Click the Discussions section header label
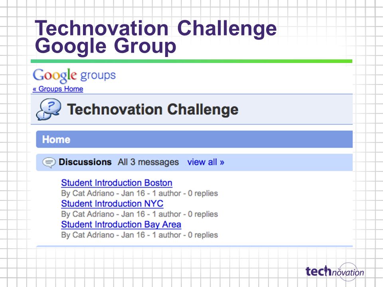 (x=85, y=162)
